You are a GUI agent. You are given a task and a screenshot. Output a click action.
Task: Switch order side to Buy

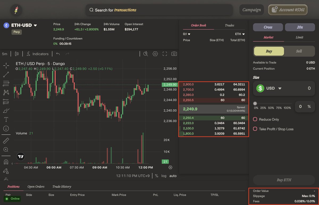(269, 51)
